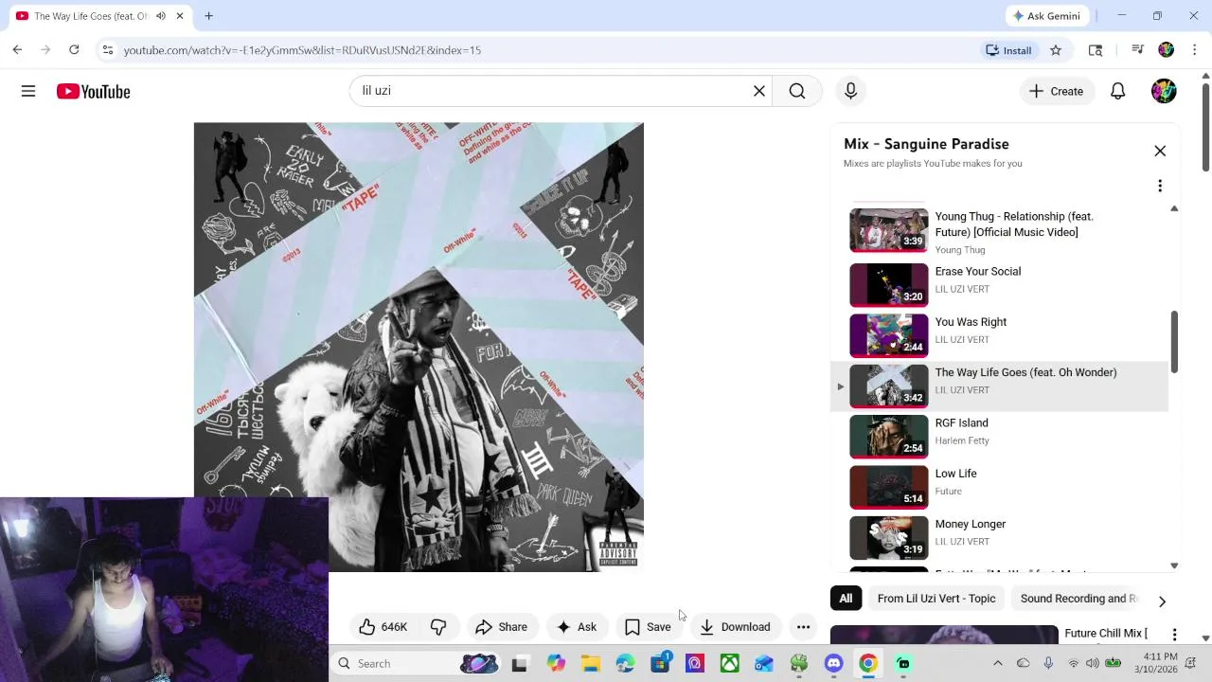Mute the tab via speaker icon

[160, 16]
